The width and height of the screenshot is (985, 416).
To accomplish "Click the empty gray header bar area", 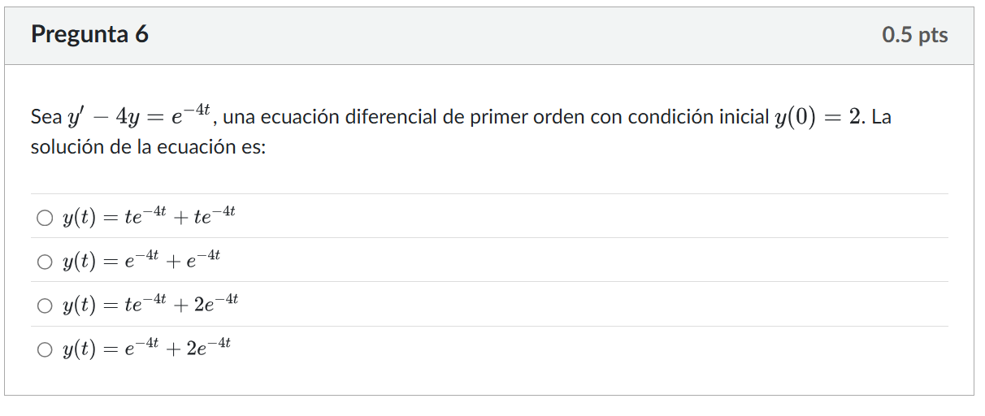I will pos(512,36).
